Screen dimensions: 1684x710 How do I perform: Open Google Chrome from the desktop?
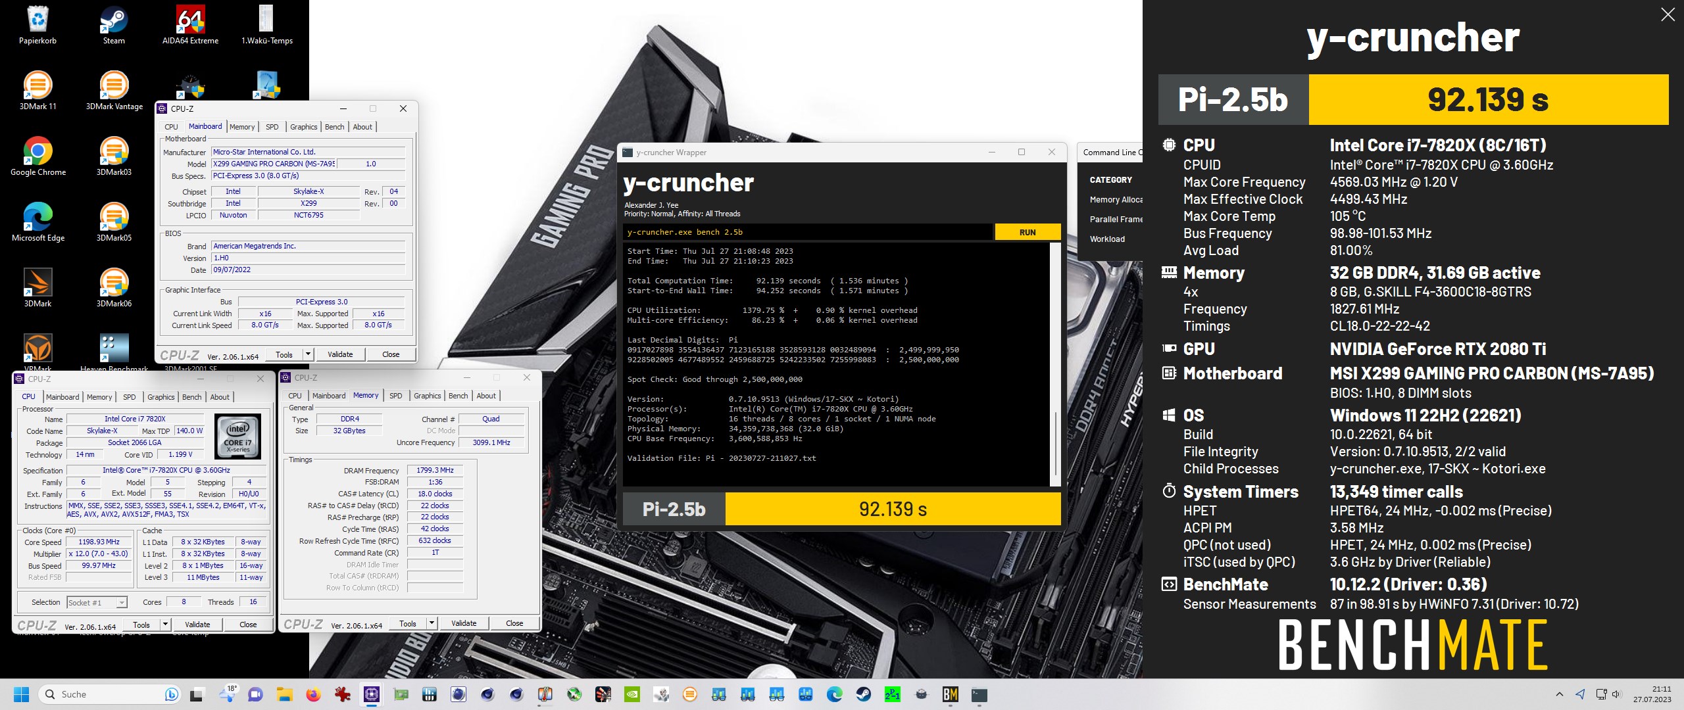click(x=37, y=156)
